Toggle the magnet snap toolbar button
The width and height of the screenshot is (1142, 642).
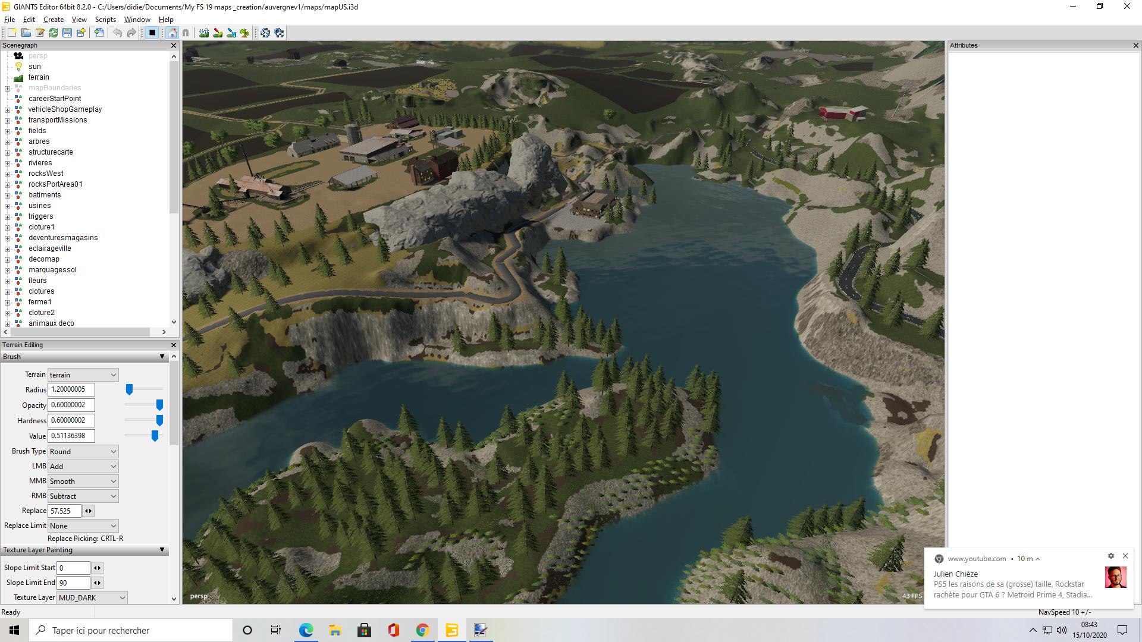click(x=186, y=33)
